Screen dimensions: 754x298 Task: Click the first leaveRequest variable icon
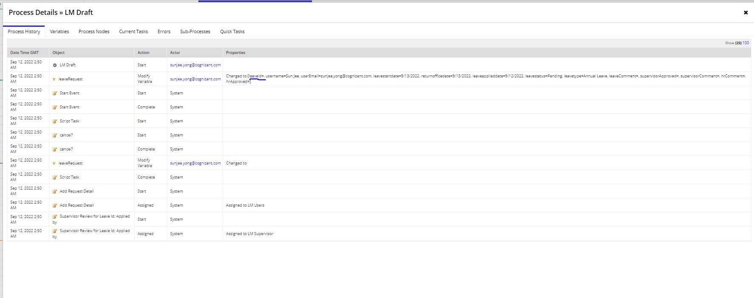point(54,79)
